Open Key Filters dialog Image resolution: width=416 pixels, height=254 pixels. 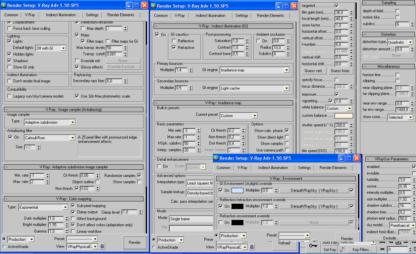[362, 250]
